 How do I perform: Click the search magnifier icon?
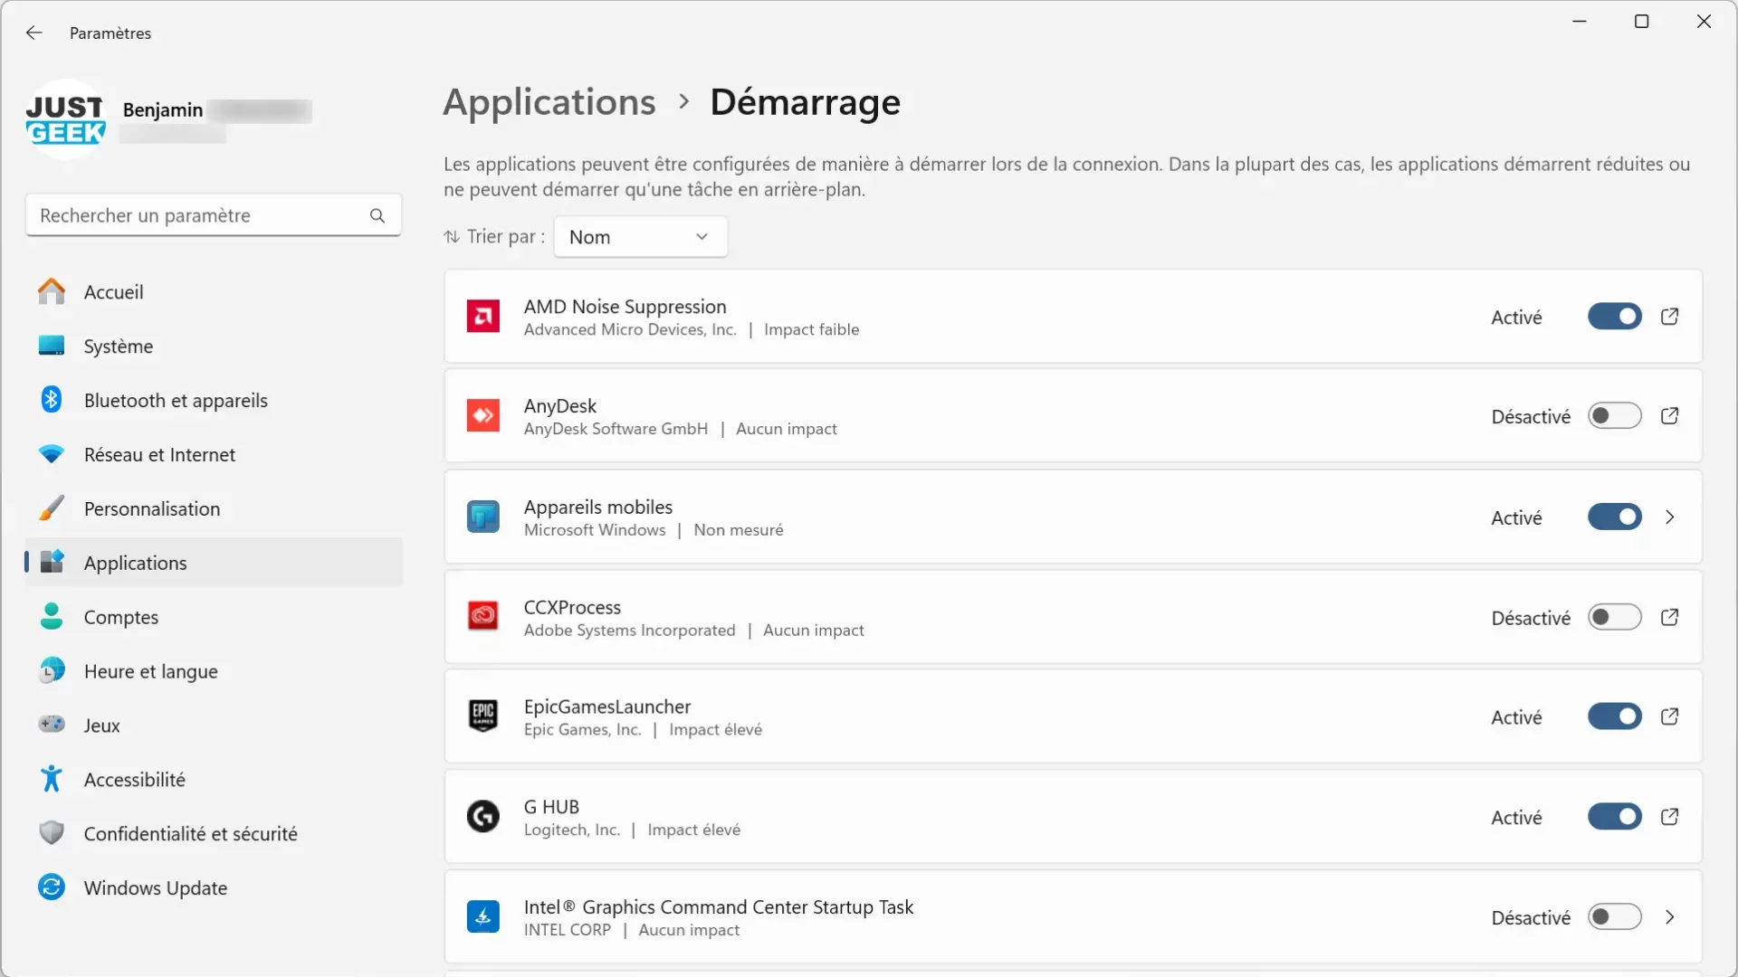click(377, 215)
